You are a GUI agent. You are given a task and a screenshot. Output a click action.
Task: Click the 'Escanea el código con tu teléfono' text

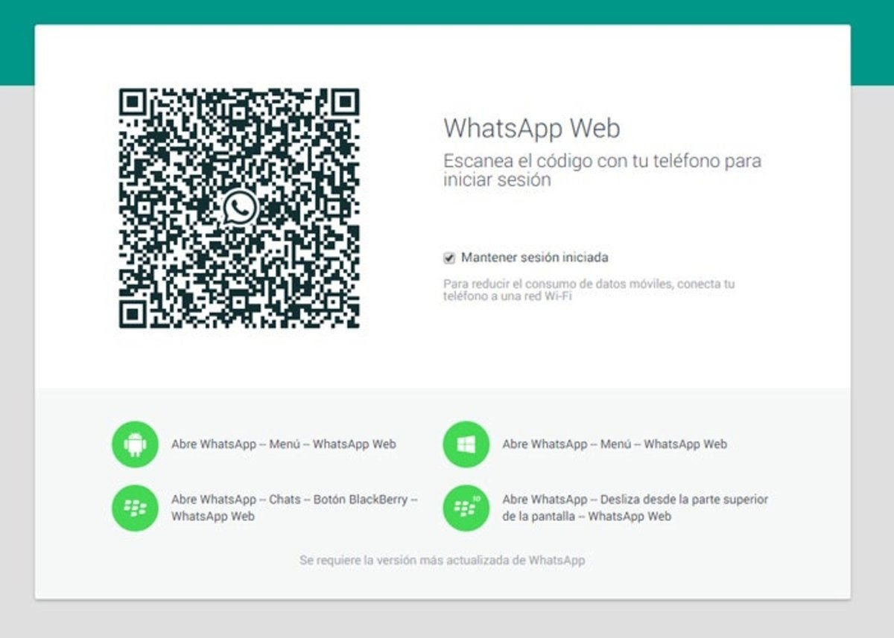coord(602,170)
